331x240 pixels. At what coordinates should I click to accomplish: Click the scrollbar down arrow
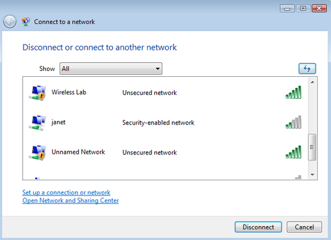pos(312,174)
